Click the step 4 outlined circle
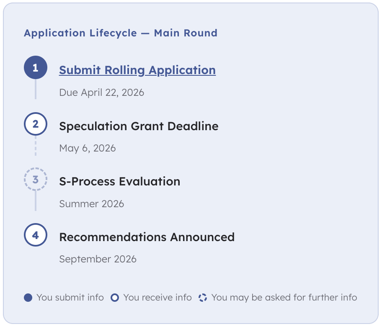The width and height of the screenshot is (382, 329). click(x=36, y=235)
